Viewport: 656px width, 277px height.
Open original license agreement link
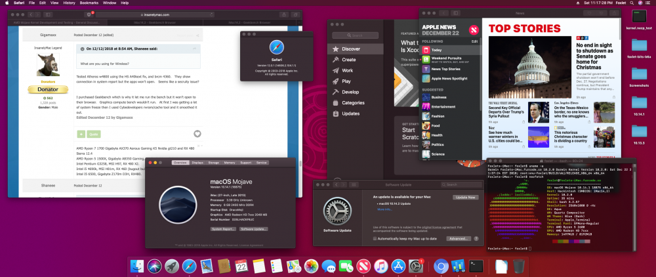[438, 227]
